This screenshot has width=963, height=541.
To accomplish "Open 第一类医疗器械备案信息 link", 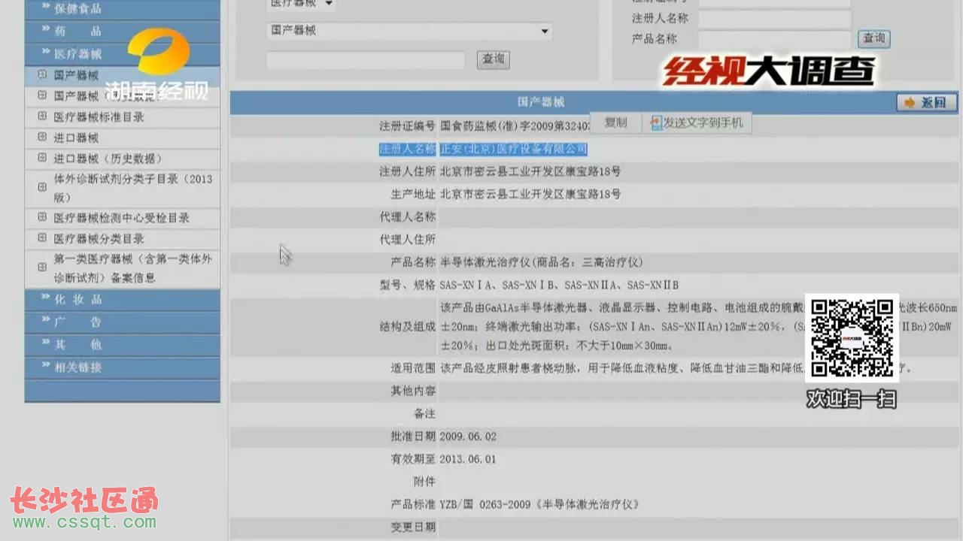I will [133, 267].
